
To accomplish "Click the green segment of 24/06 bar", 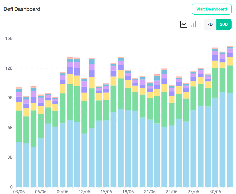I will [x=172, y=114].
